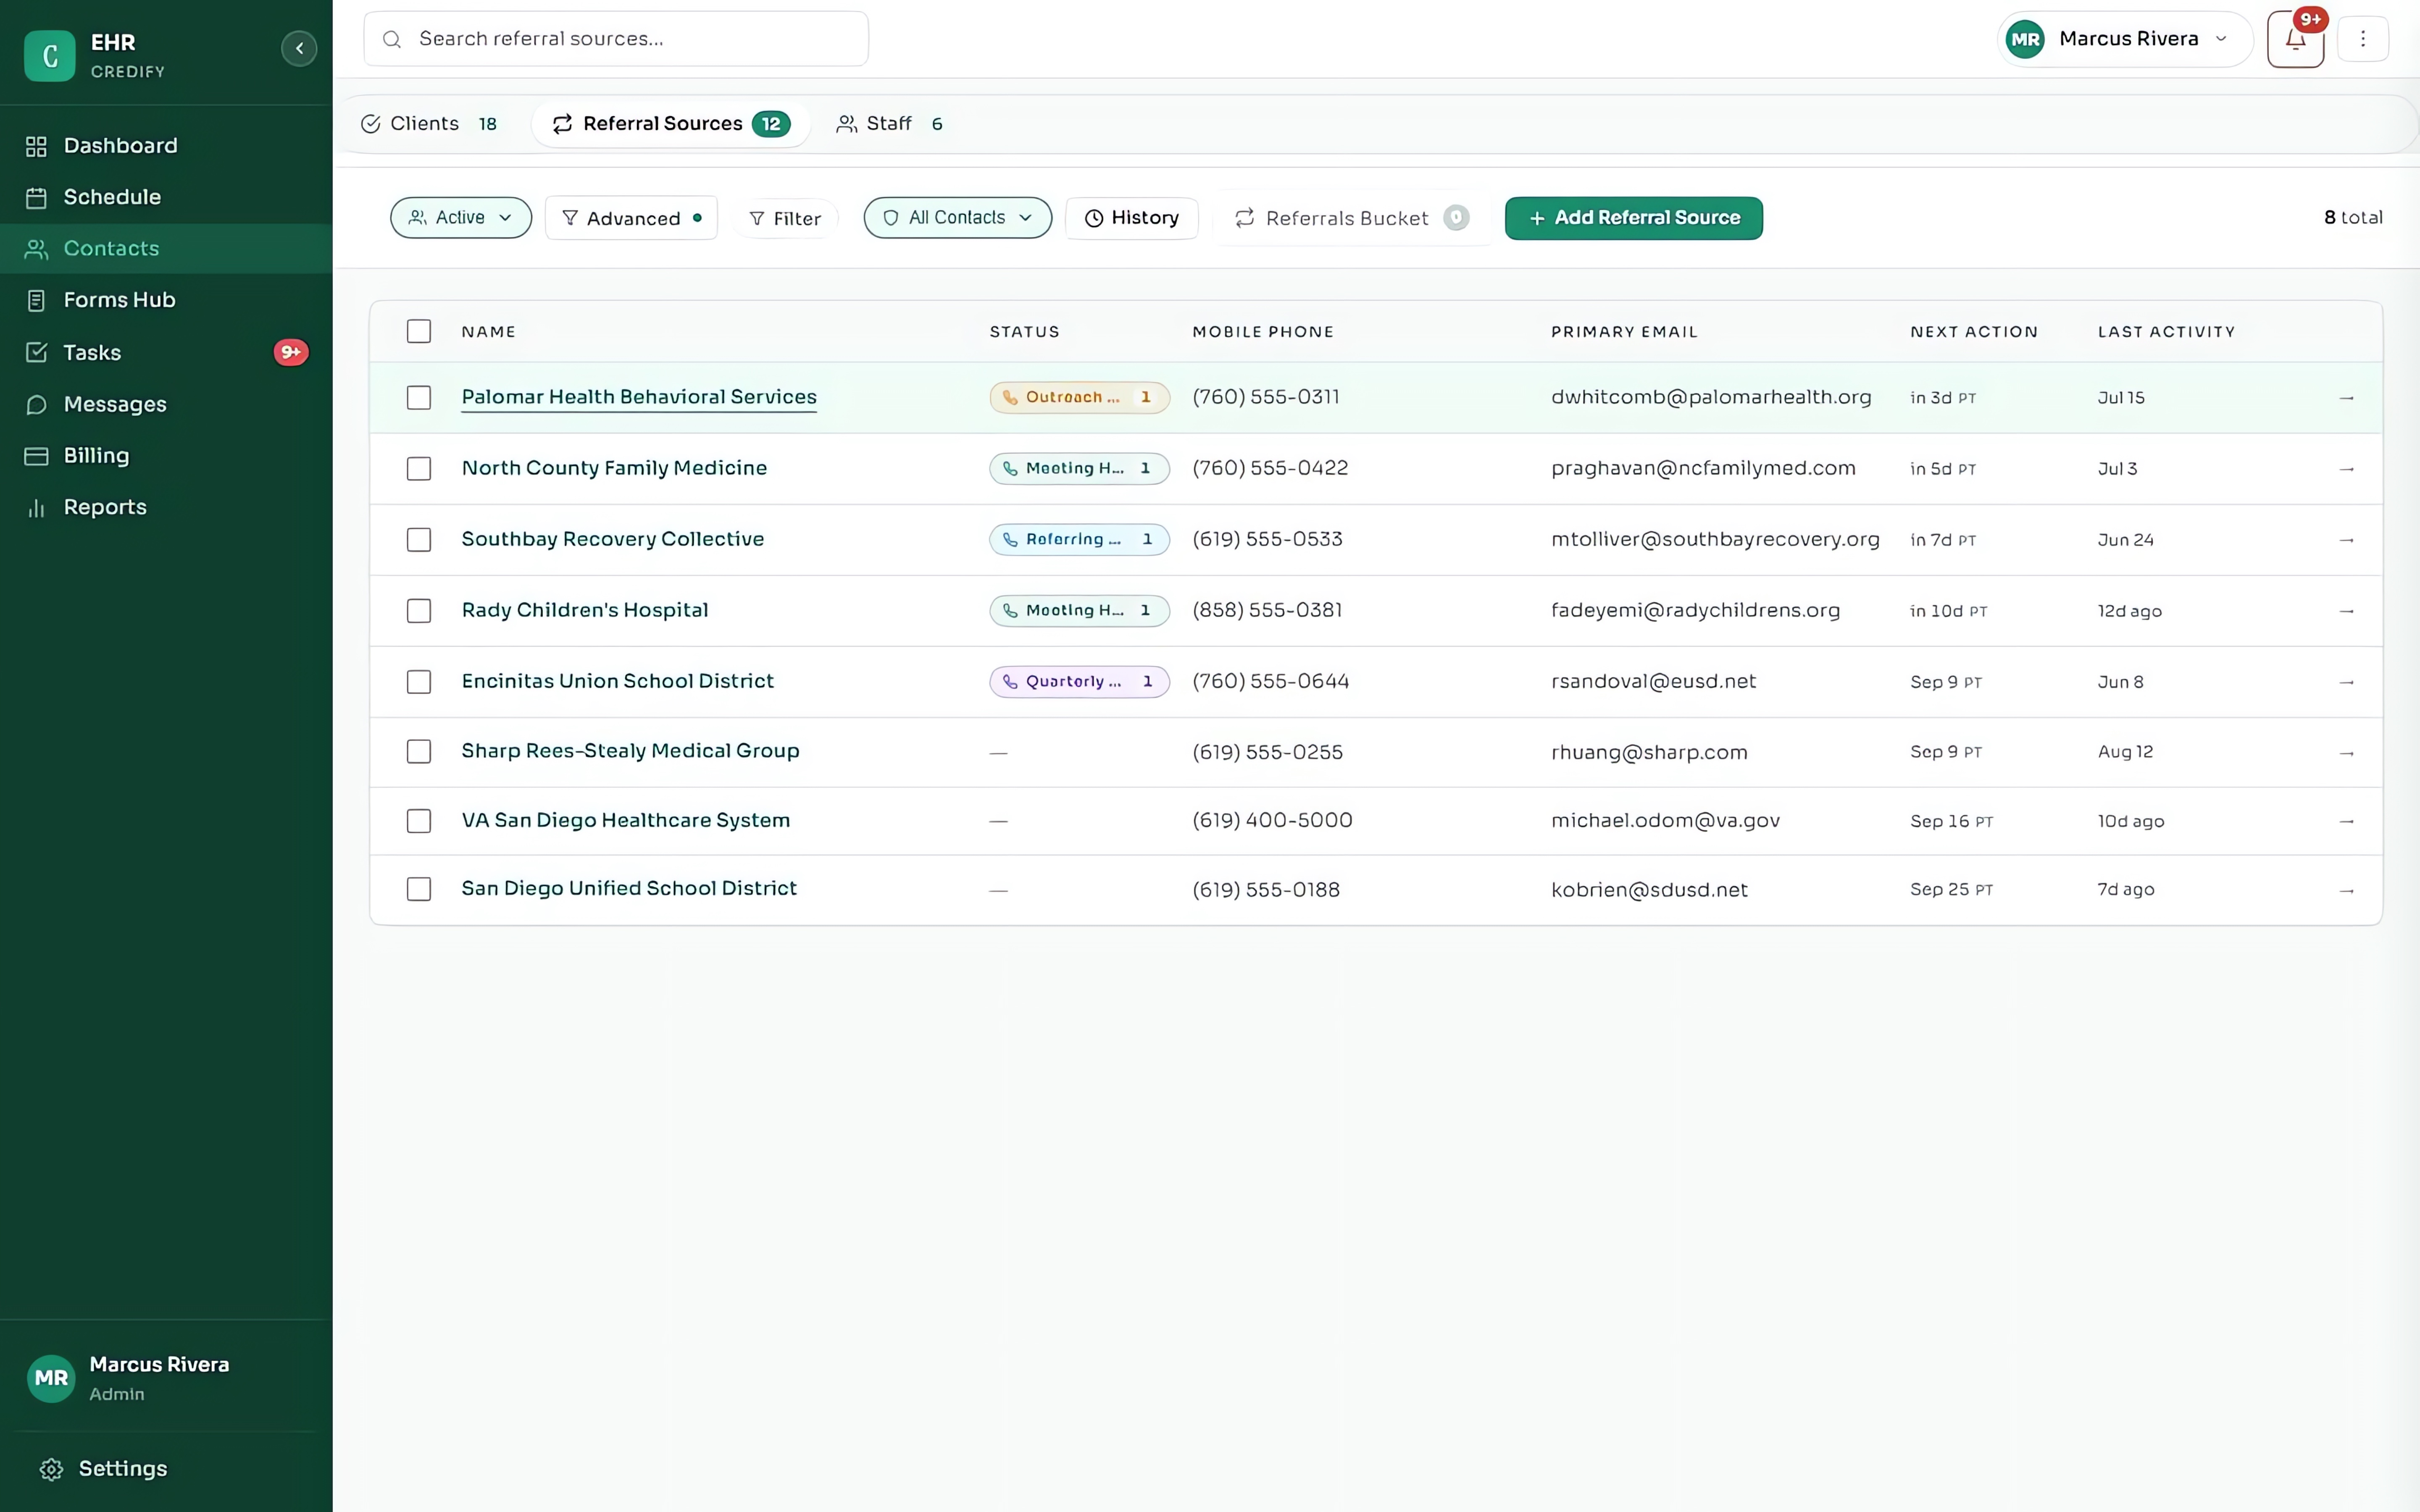Switch to the Clients tab
Image resolution: width=2420 pixels, height=1512 pixels.
[x=428, y=124]
